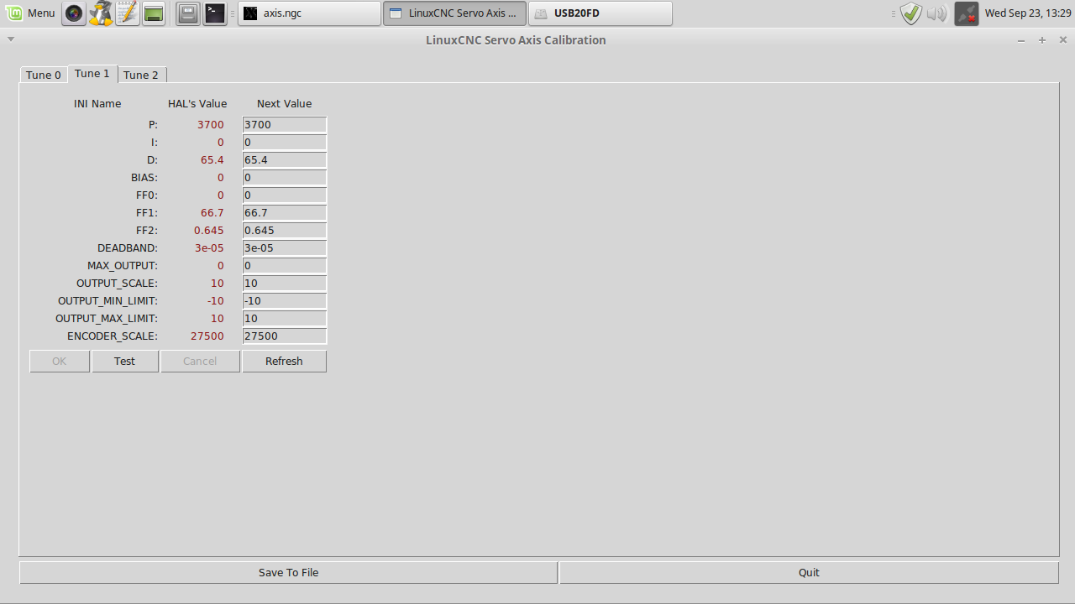
Task: Switch to axis.ngc taskbar window
Action: (x=309, y=13)
